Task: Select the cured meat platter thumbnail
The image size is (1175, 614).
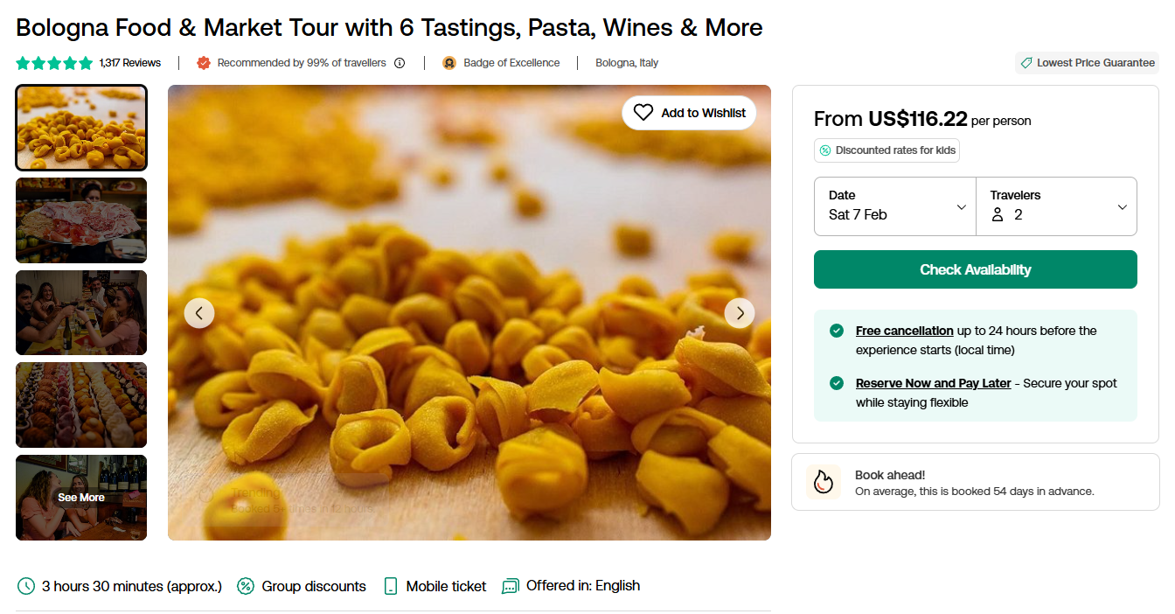Action: 81,220
